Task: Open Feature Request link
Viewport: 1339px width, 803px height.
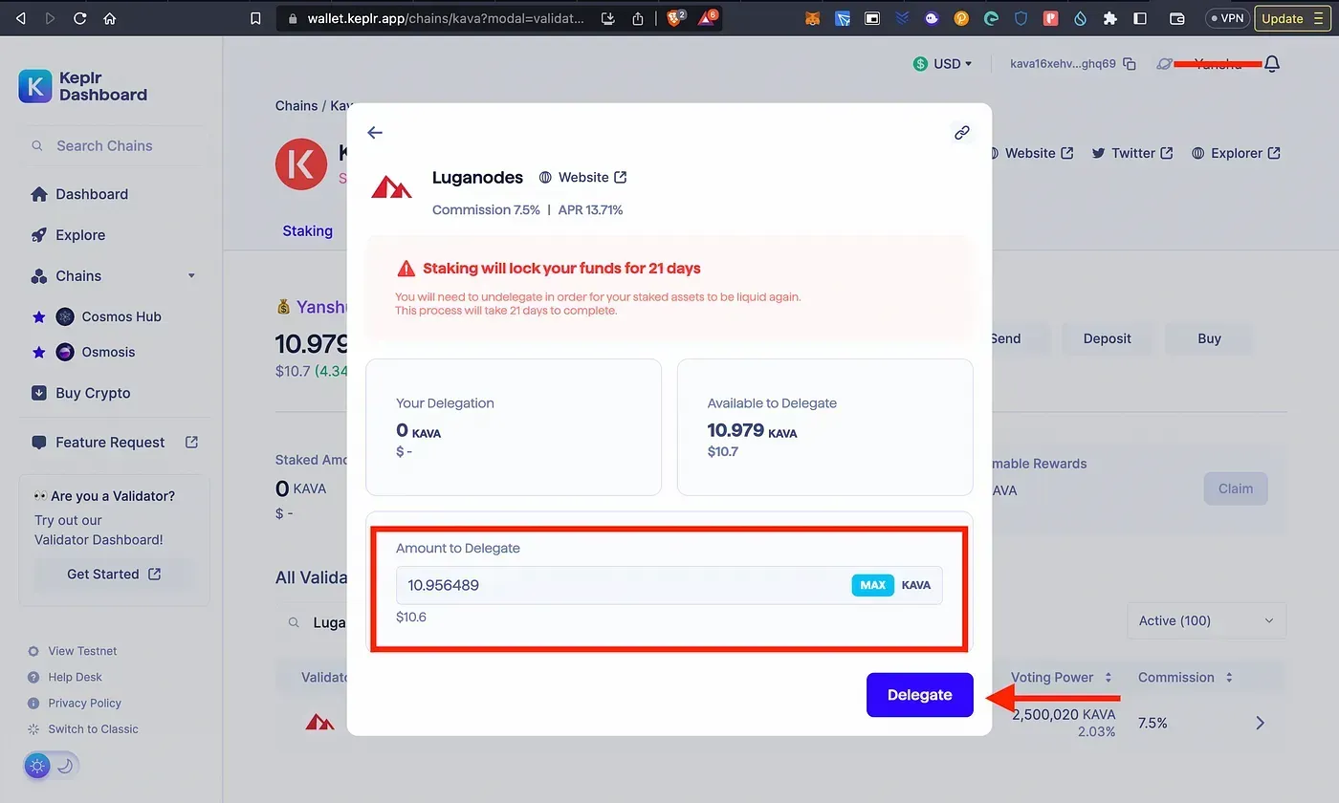Action: coord(115,442)
